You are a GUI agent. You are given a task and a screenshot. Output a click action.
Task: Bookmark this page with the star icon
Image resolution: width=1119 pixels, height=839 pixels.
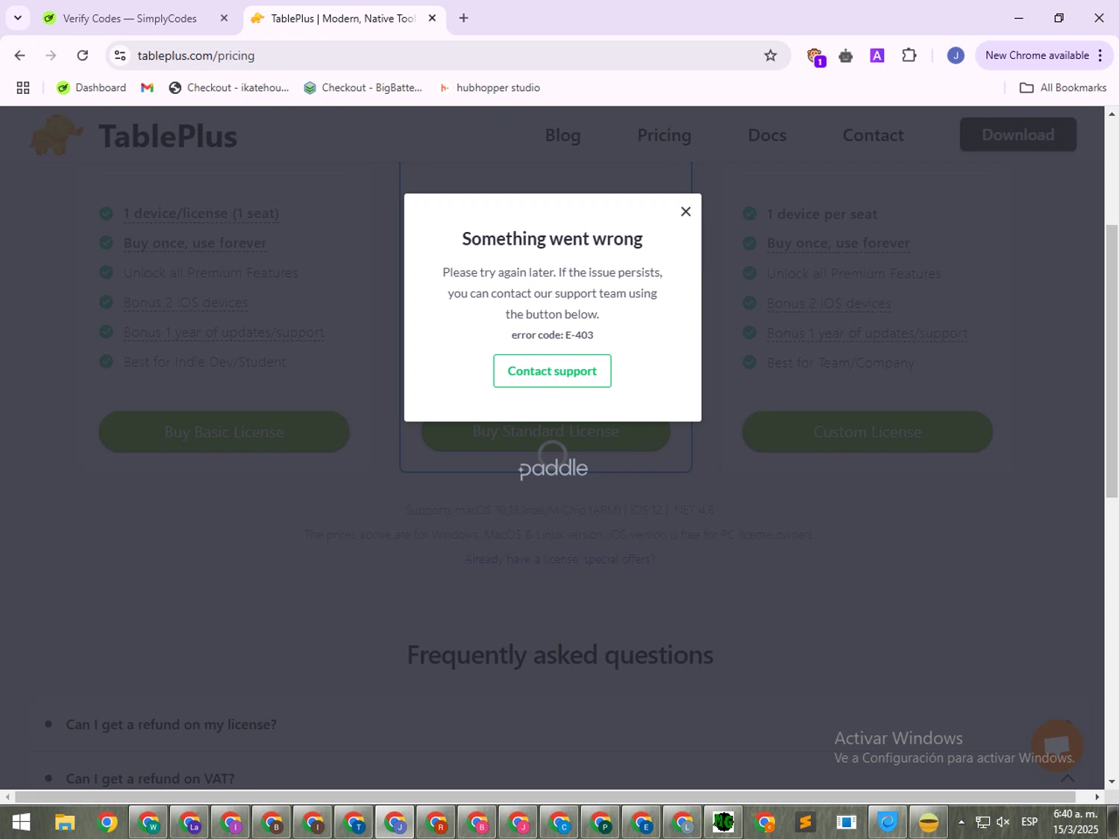click(x=771, y=55)
